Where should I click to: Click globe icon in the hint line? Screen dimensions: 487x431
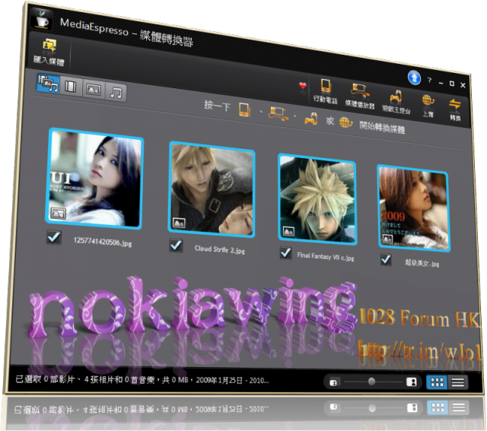tap(345, 122)
